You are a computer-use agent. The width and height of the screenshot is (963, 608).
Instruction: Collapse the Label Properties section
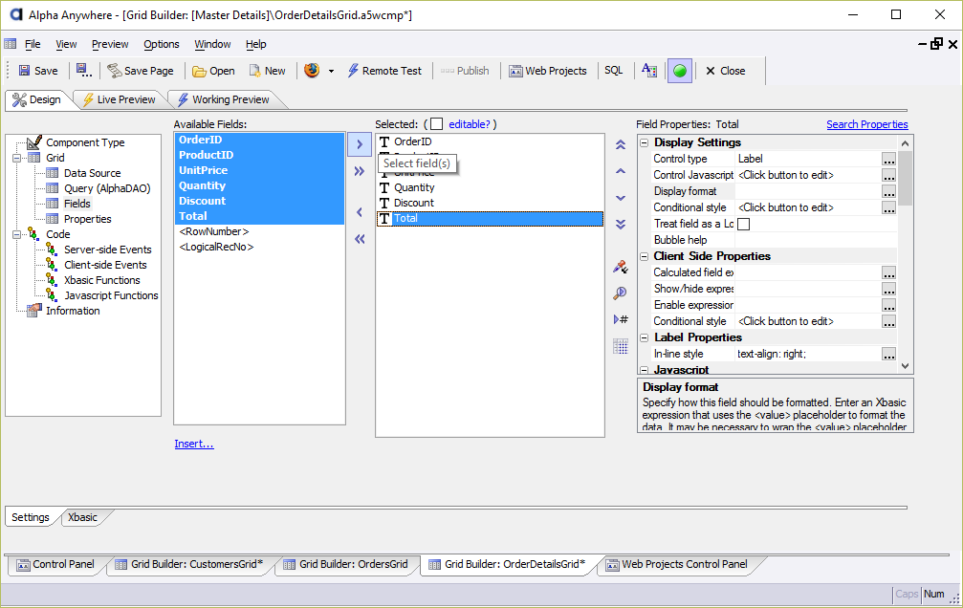point(645,337)
